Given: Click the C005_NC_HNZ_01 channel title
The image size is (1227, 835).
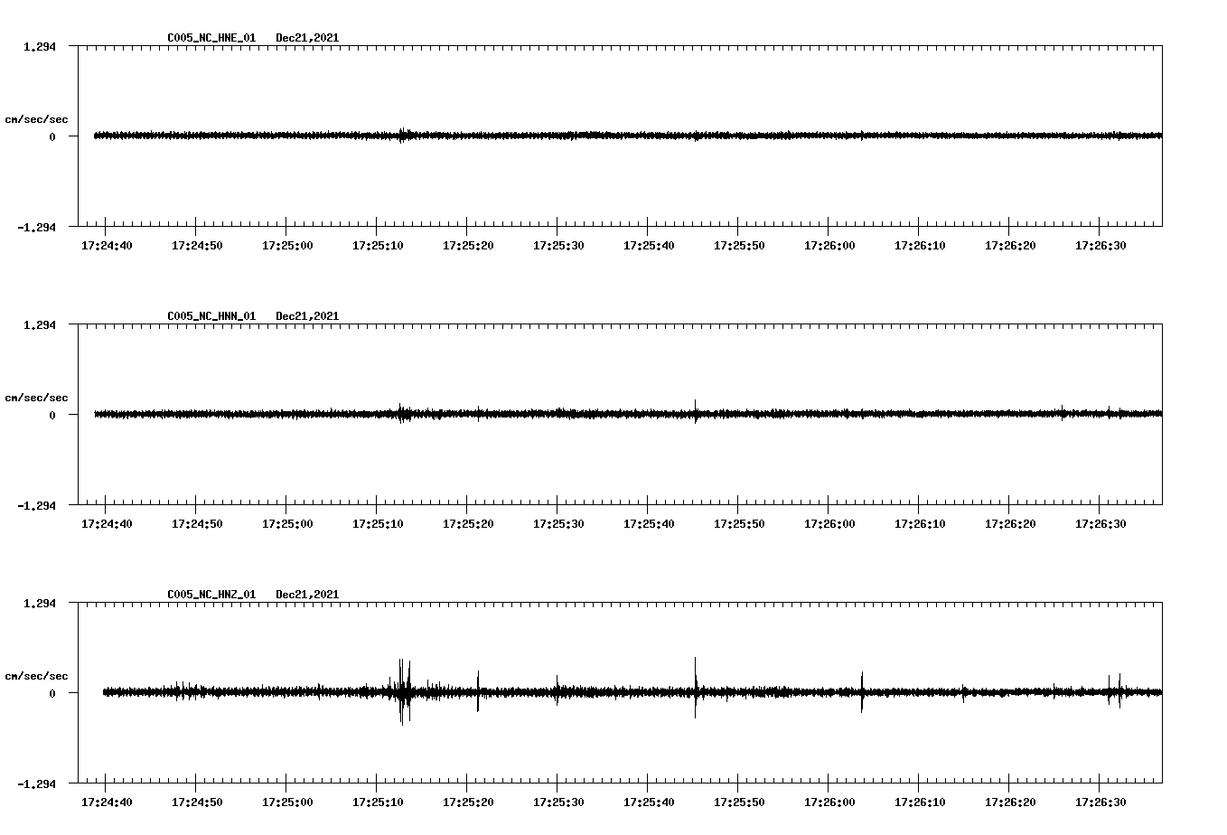Looking at the screenshot, I should [x=211, y=595].
